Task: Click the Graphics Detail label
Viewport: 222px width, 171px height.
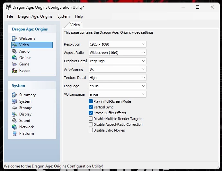Action: coord(75,61)
